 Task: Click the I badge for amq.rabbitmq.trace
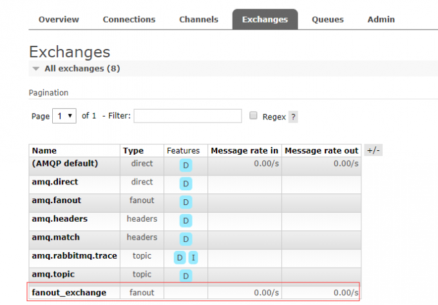pyautogui.click(x=193, y=258)
